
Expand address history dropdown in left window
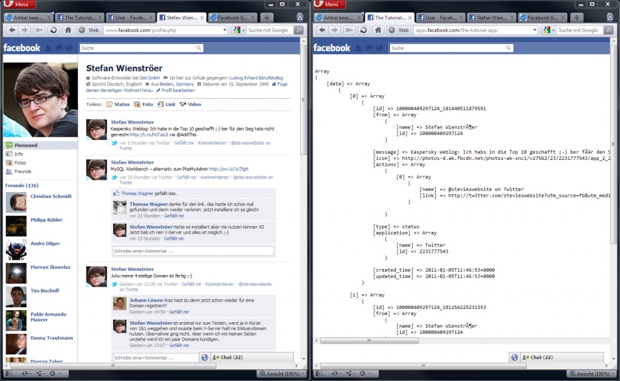tap(225, 30)
